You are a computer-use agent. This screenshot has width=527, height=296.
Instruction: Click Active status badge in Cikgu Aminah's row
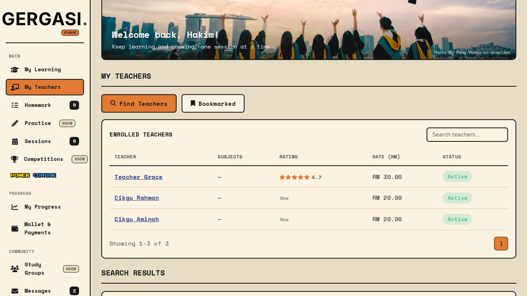457,219
